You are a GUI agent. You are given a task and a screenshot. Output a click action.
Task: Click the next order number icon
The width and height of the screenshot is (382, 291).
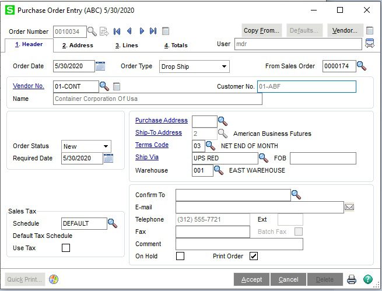pyautogui.click(x=104, y=31)
